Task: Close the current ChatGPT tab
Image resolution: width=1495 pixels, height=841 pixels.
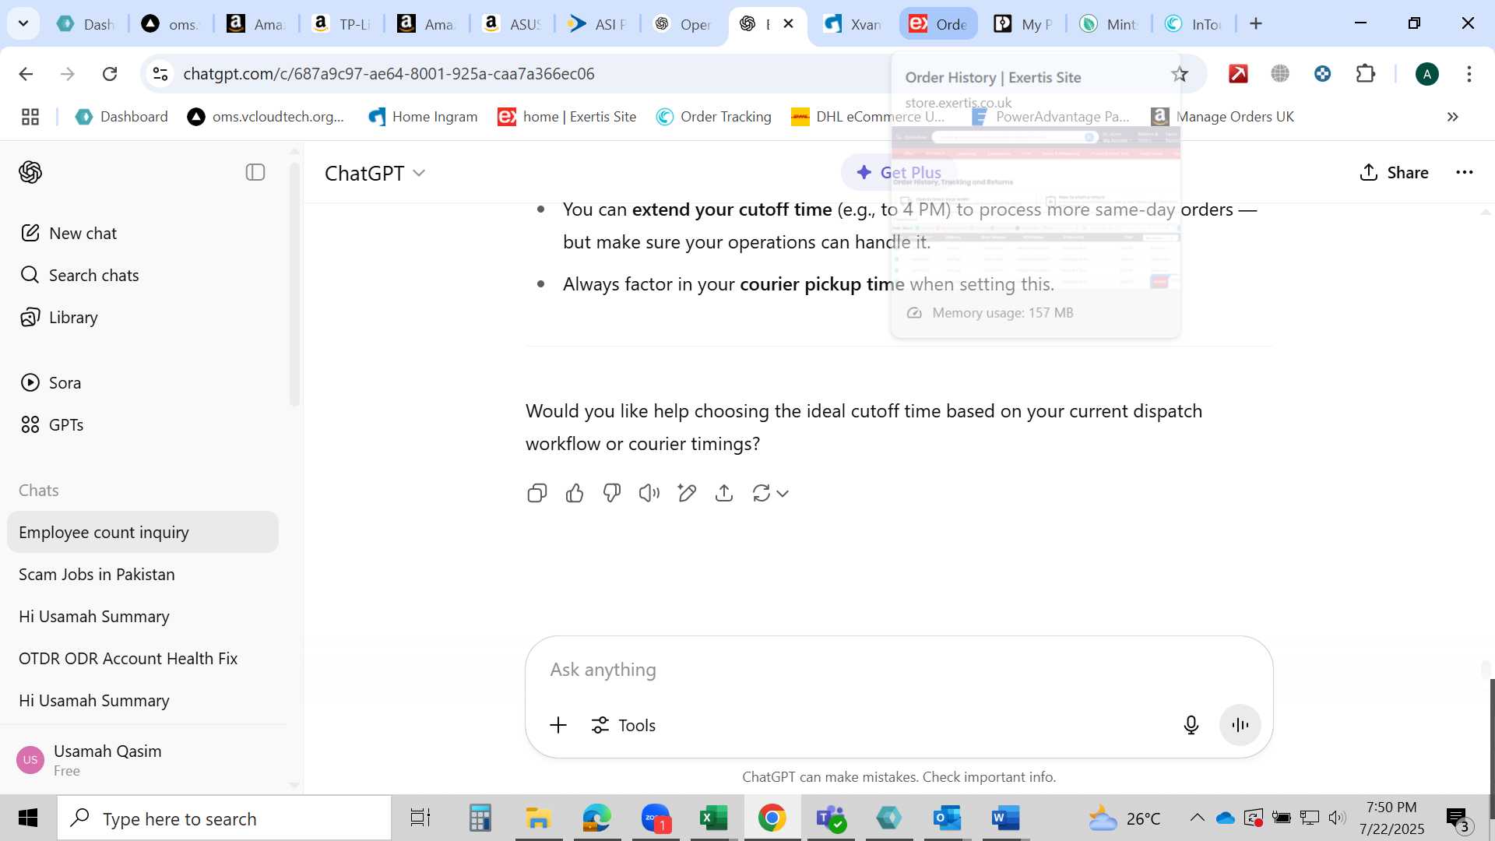Action: (x=788, y=23)
